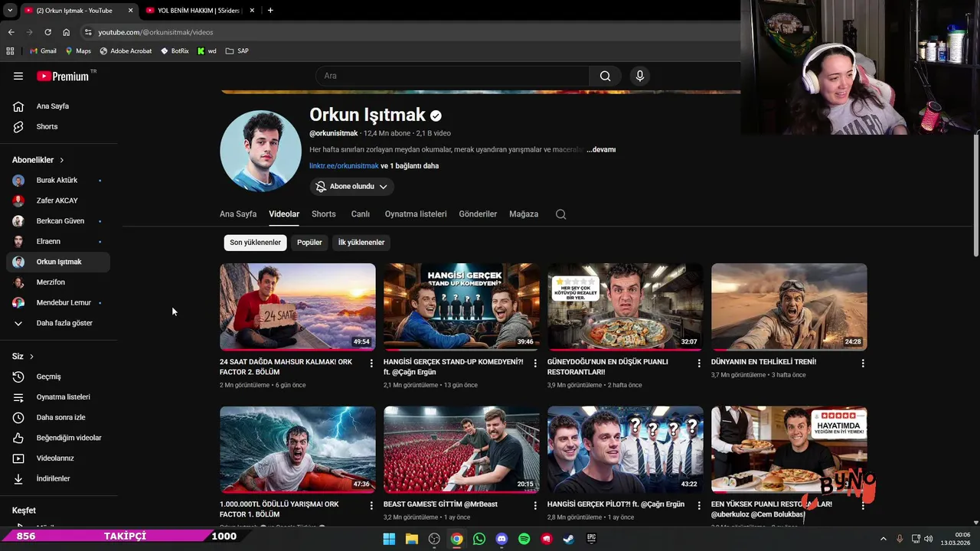Switch to Mağaza tab

(524, 214)
